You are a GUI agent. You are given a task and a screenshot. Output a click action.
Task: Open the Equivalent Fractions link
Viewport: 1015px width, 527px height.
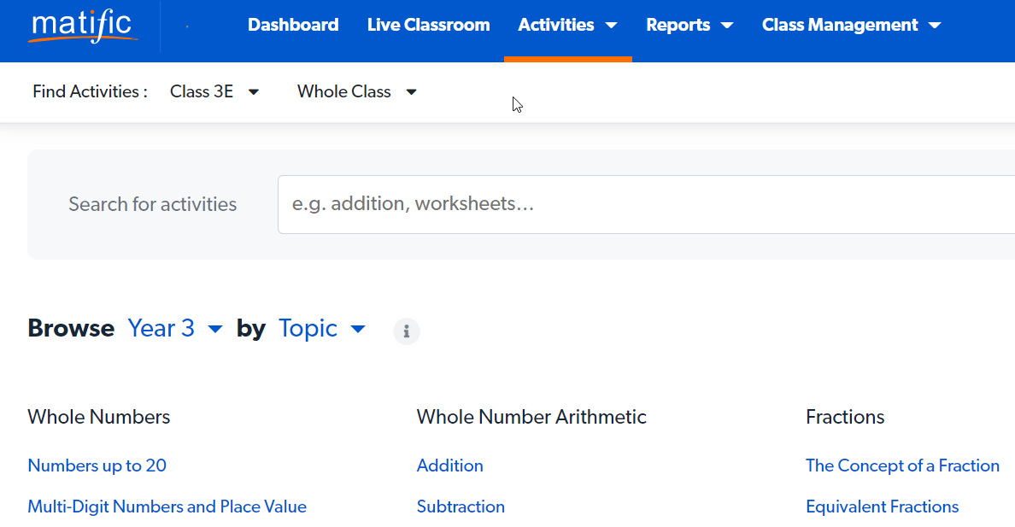point(882,507)
